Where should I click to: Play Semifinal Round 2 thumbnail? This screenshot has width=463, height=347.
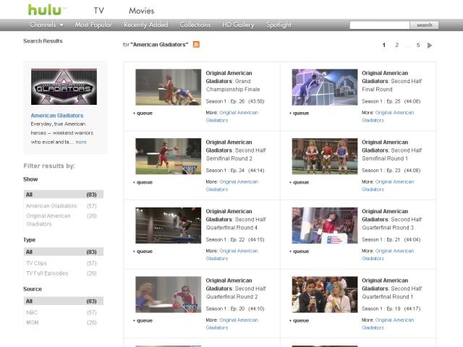pyautogui.click(x=169, y=156)
